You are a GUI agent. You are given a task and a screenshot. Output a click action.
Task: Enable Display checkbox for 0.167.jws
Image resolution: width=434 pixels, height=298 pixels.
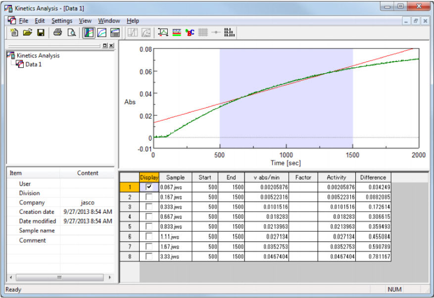click(x=149, y=197)
